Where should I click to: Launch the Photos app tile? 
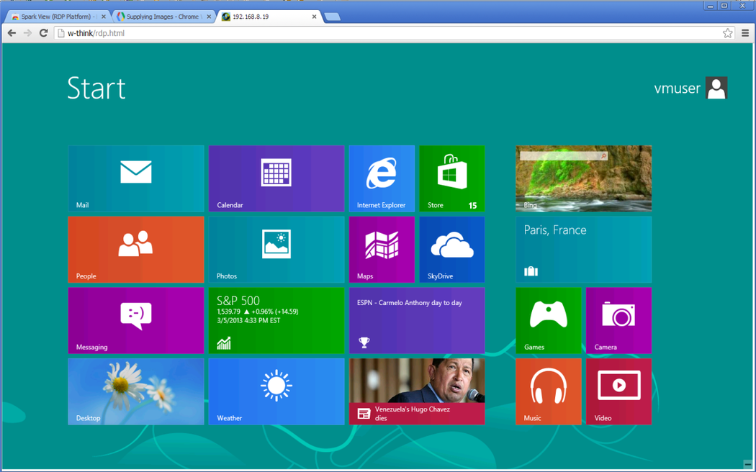(276, 249)
